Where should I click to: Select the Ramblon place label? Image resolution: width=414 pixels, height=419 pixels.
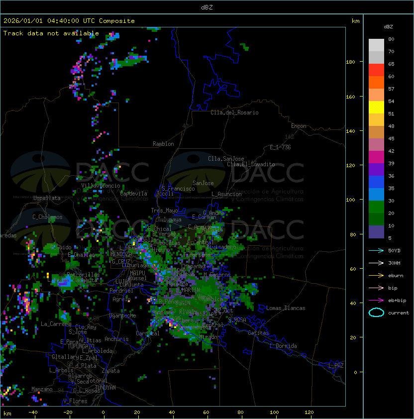[x=163, y=144]
